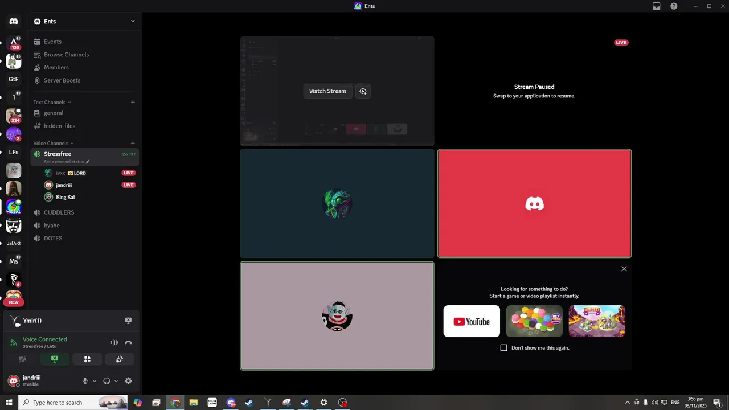Click the LIVE badge next to ivxx
729x410 pixels.
(129, 173)
